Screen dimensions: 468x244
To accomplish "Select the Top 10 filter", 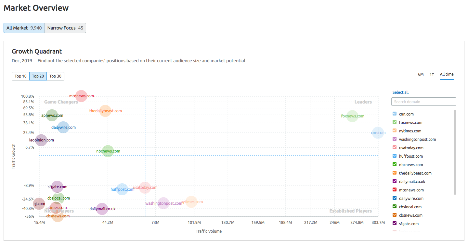I will pyautogui.click(x=20, y=76).
